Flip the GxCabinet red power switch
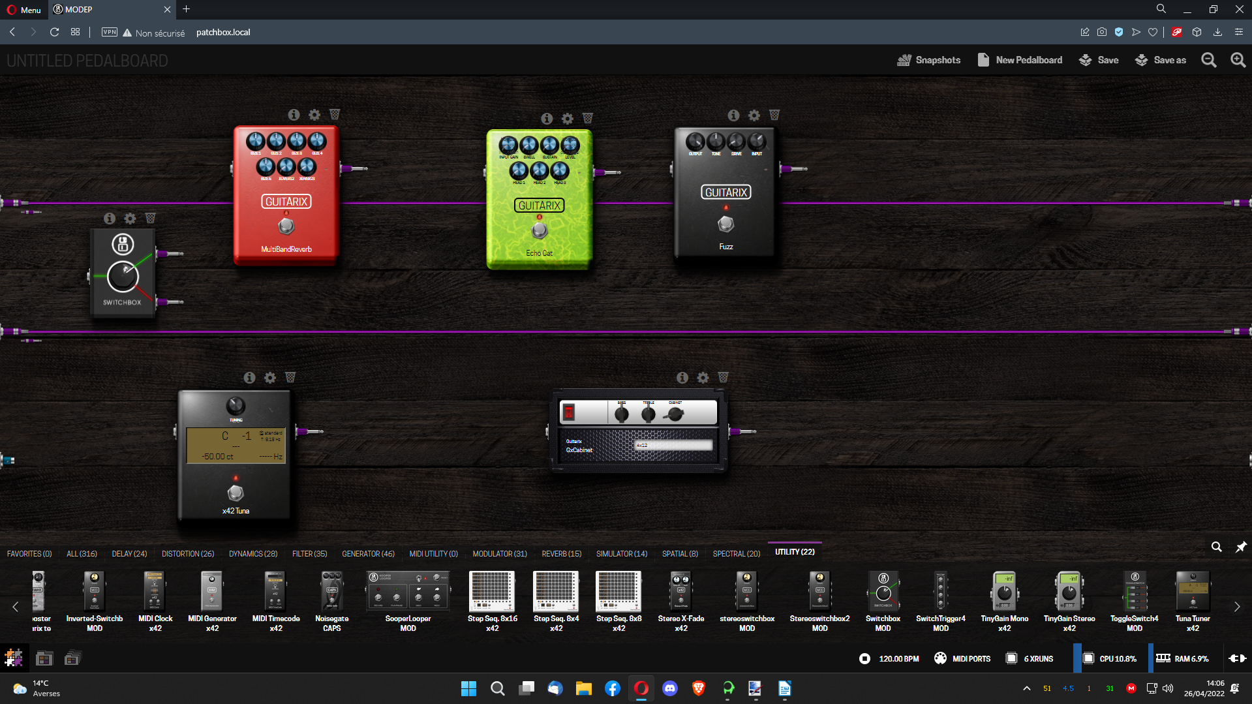 569,412
